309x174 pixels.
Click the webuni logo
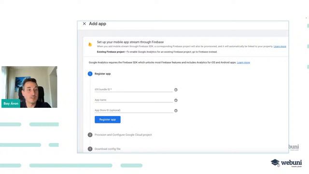coord(286,163)
